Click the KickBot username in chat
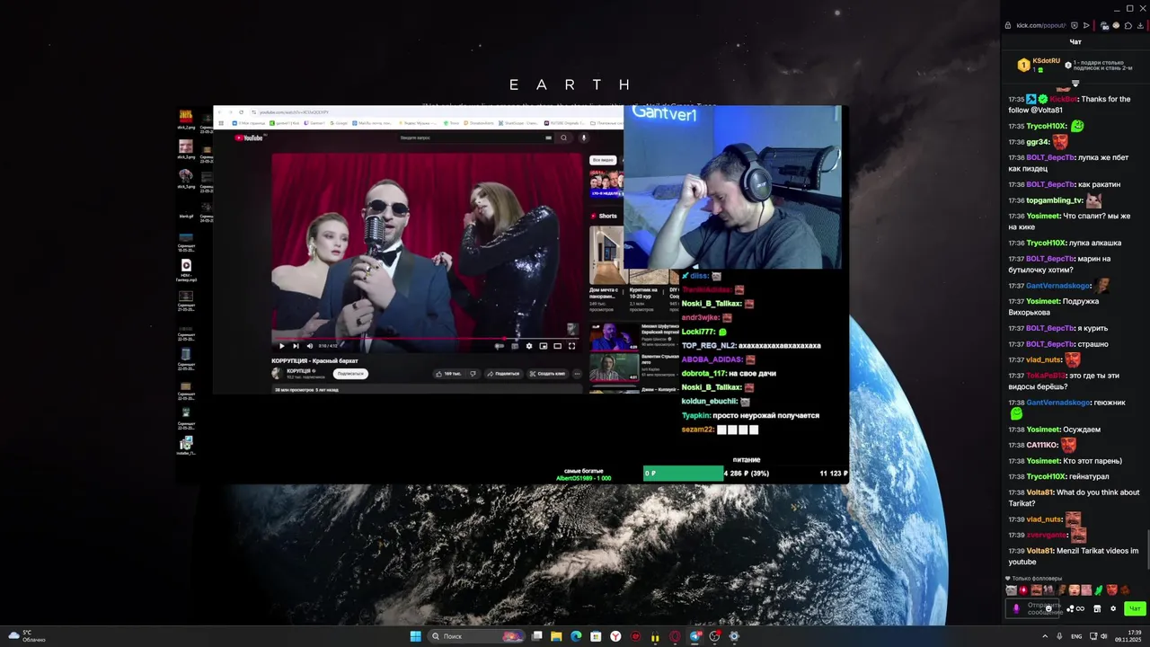Image resolution: width=1150 pixels, height=647 pixels. [1064, 99]
